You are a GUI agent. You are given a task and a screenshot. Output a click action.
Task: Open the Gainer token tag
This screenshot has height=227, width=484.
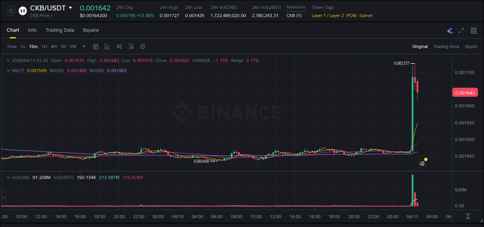coord(366,15)
